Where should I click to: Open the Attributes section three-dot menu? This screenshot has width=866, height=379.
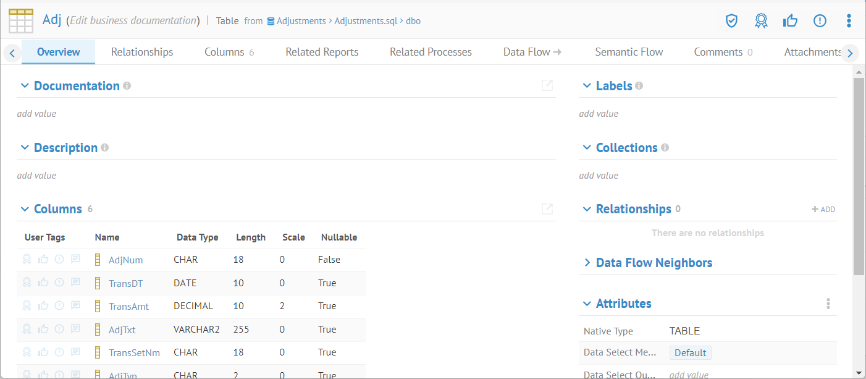tap(828, 304)
